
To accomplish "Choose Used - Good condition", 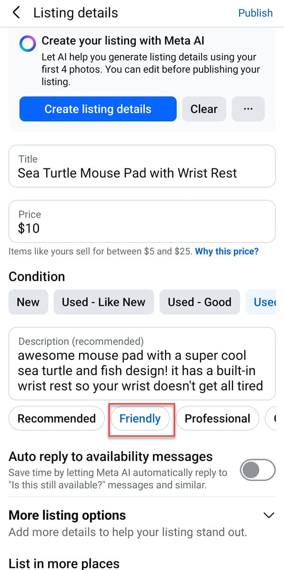I will [x=199, y=302].
